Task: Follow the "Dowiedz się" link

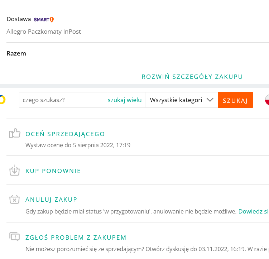Action: tap(253, 211)
